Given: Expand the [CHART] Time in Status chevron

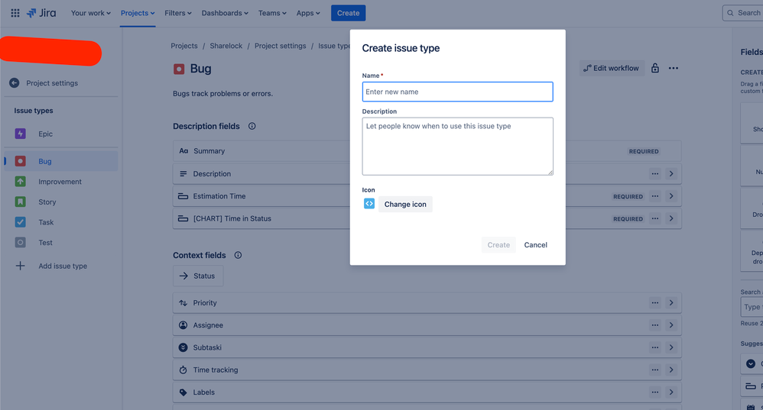Looking at the screenshot, I should click(671, 218).
